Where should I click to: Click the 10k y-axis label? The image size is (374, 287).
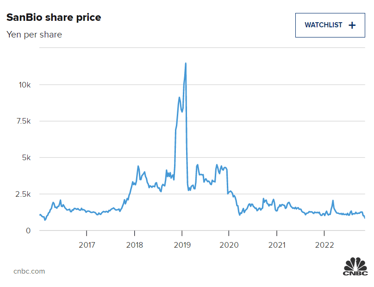24,85
